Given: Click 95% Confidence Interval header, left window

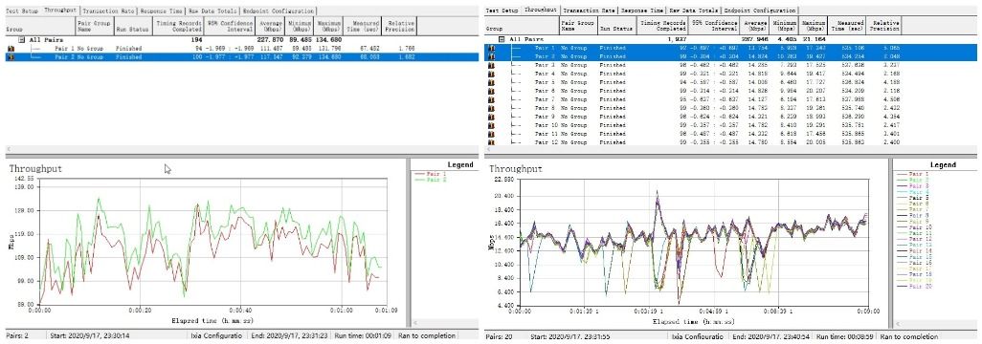Looking at the screenshot, I should pyautogui.click(x=230, y=26).
